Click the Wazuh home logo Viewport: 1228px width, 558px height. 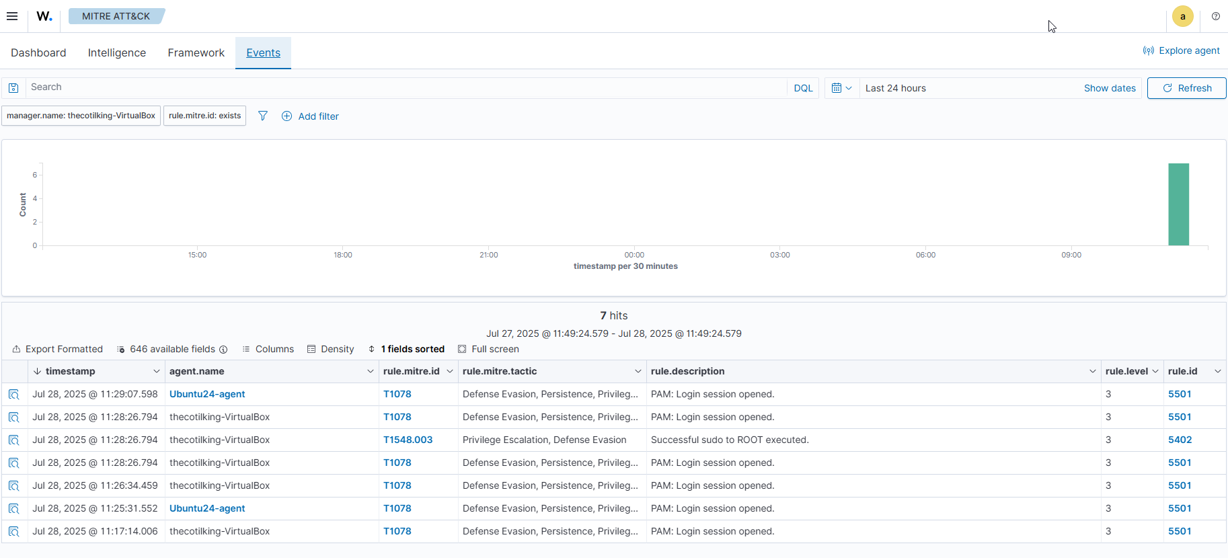click(x=44, y=16)
